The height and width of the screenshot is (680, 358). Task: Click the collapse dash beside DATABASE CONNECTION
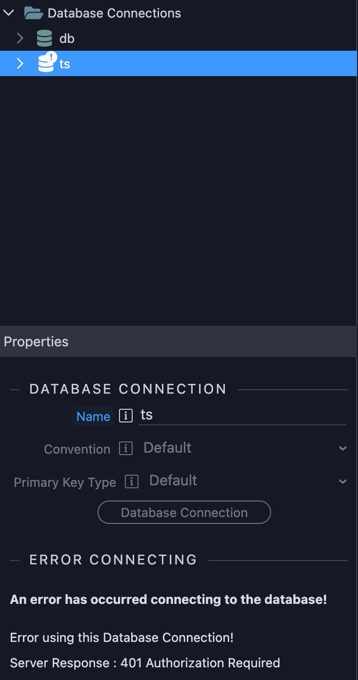click(14, 389)
